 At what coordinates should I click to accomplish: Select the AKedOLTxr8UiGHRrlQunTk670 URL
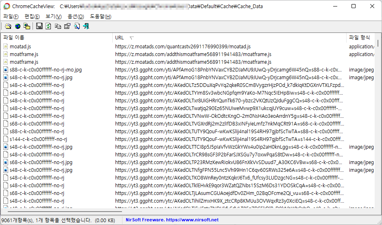[x=229, y=101]
